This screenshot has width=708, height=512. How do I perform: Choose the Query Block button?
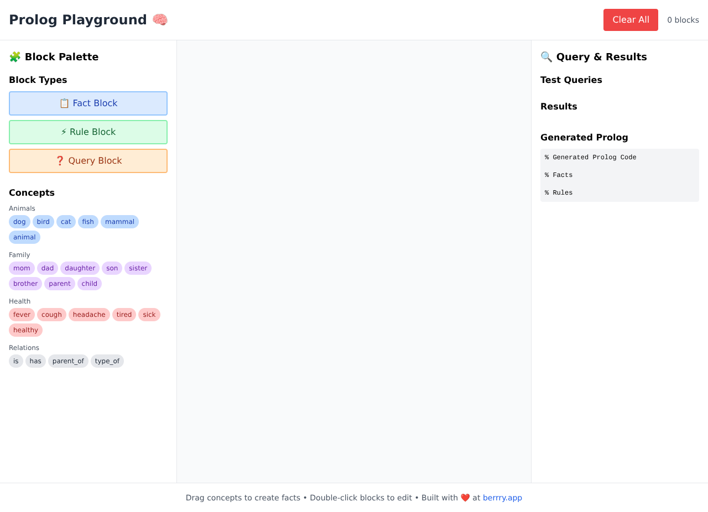click(x=88, y=161)
